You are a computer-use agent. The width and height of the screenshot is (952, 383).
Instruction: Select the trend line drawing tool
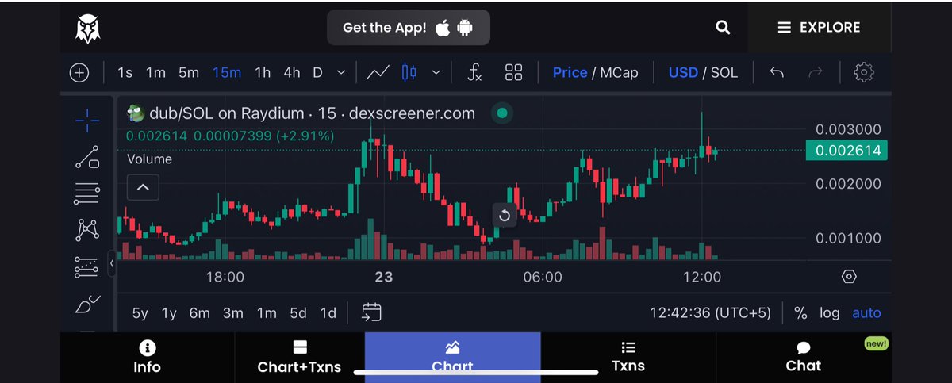coord(87,157)
